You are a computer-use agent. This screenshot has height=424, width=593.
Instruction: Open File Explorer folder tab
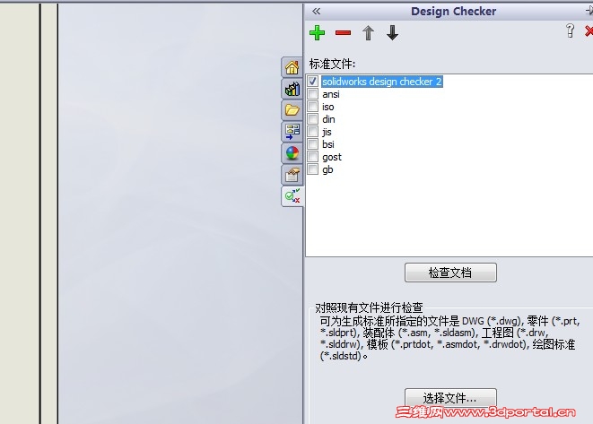click(292, 110)
